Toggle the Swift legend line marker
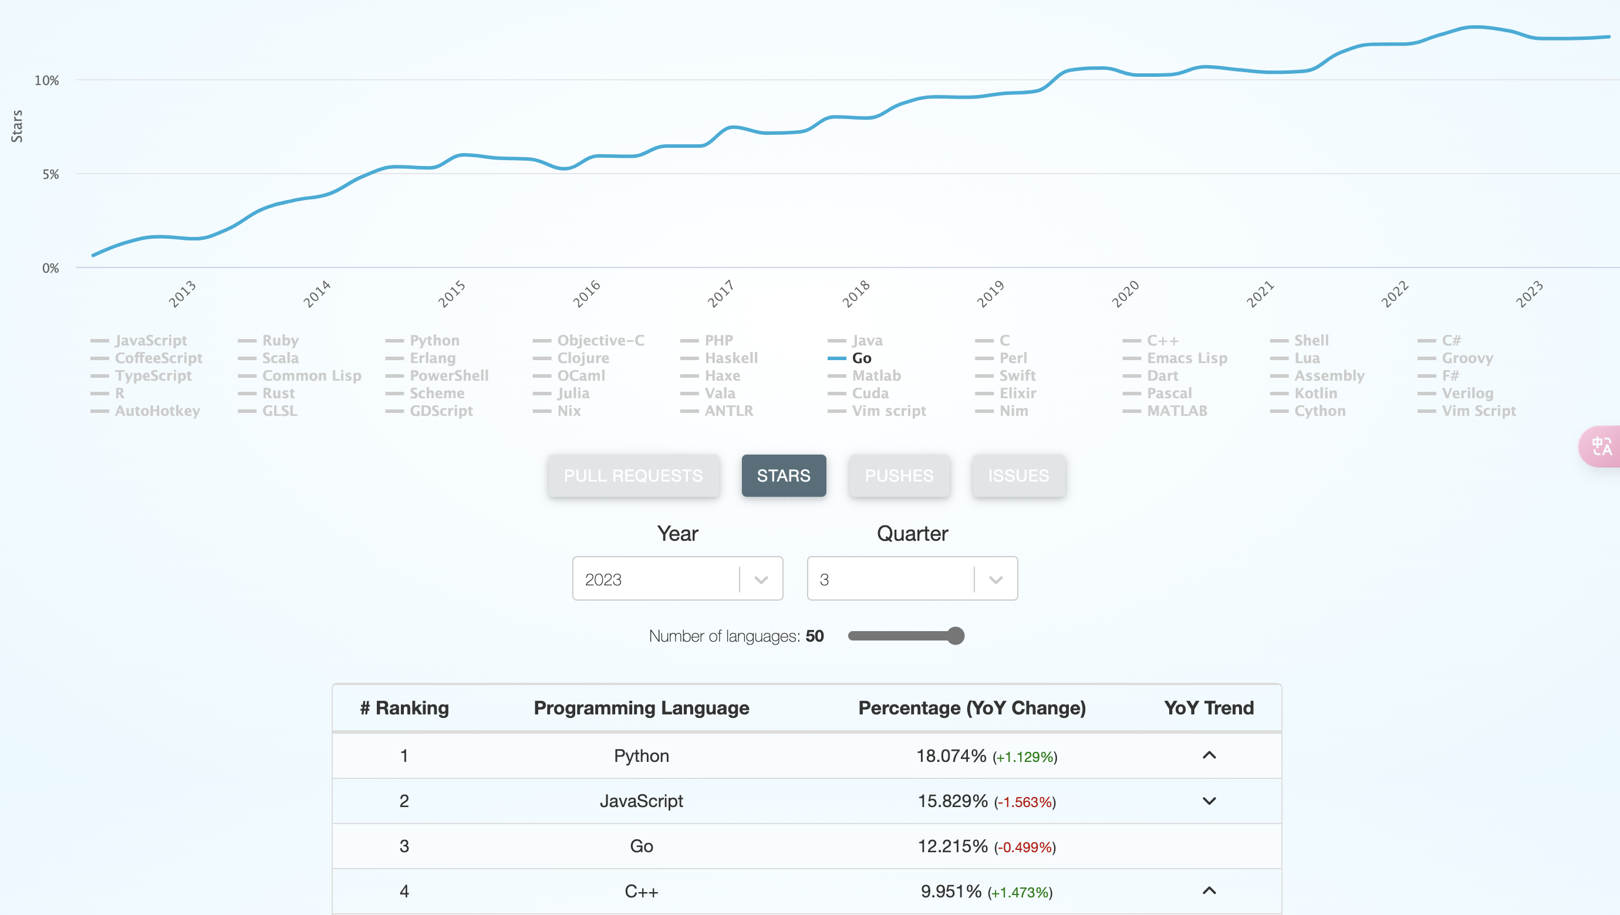This screenshot has width=1620, height=915. click(x=984, y=376)
